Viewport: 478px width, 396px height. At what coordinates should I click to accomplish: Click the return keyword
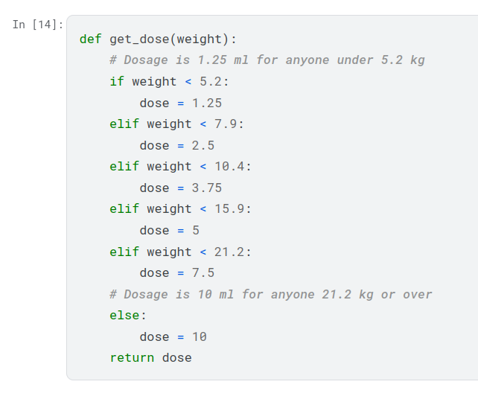[x=132, y=358]
